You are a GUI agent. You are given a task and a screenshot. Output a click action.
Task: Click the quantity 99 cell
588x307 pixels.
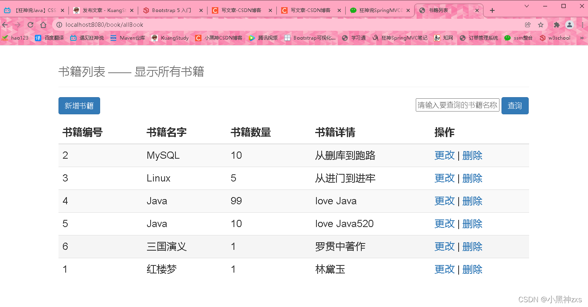click(236, 201)
